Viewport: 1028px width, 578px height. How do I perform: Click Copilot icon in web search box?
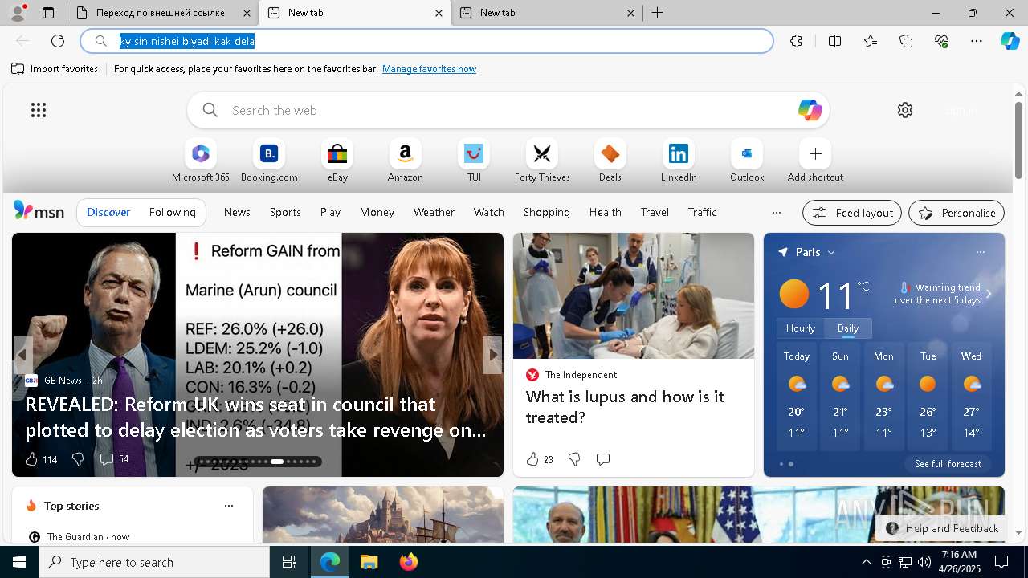point(810,110)
